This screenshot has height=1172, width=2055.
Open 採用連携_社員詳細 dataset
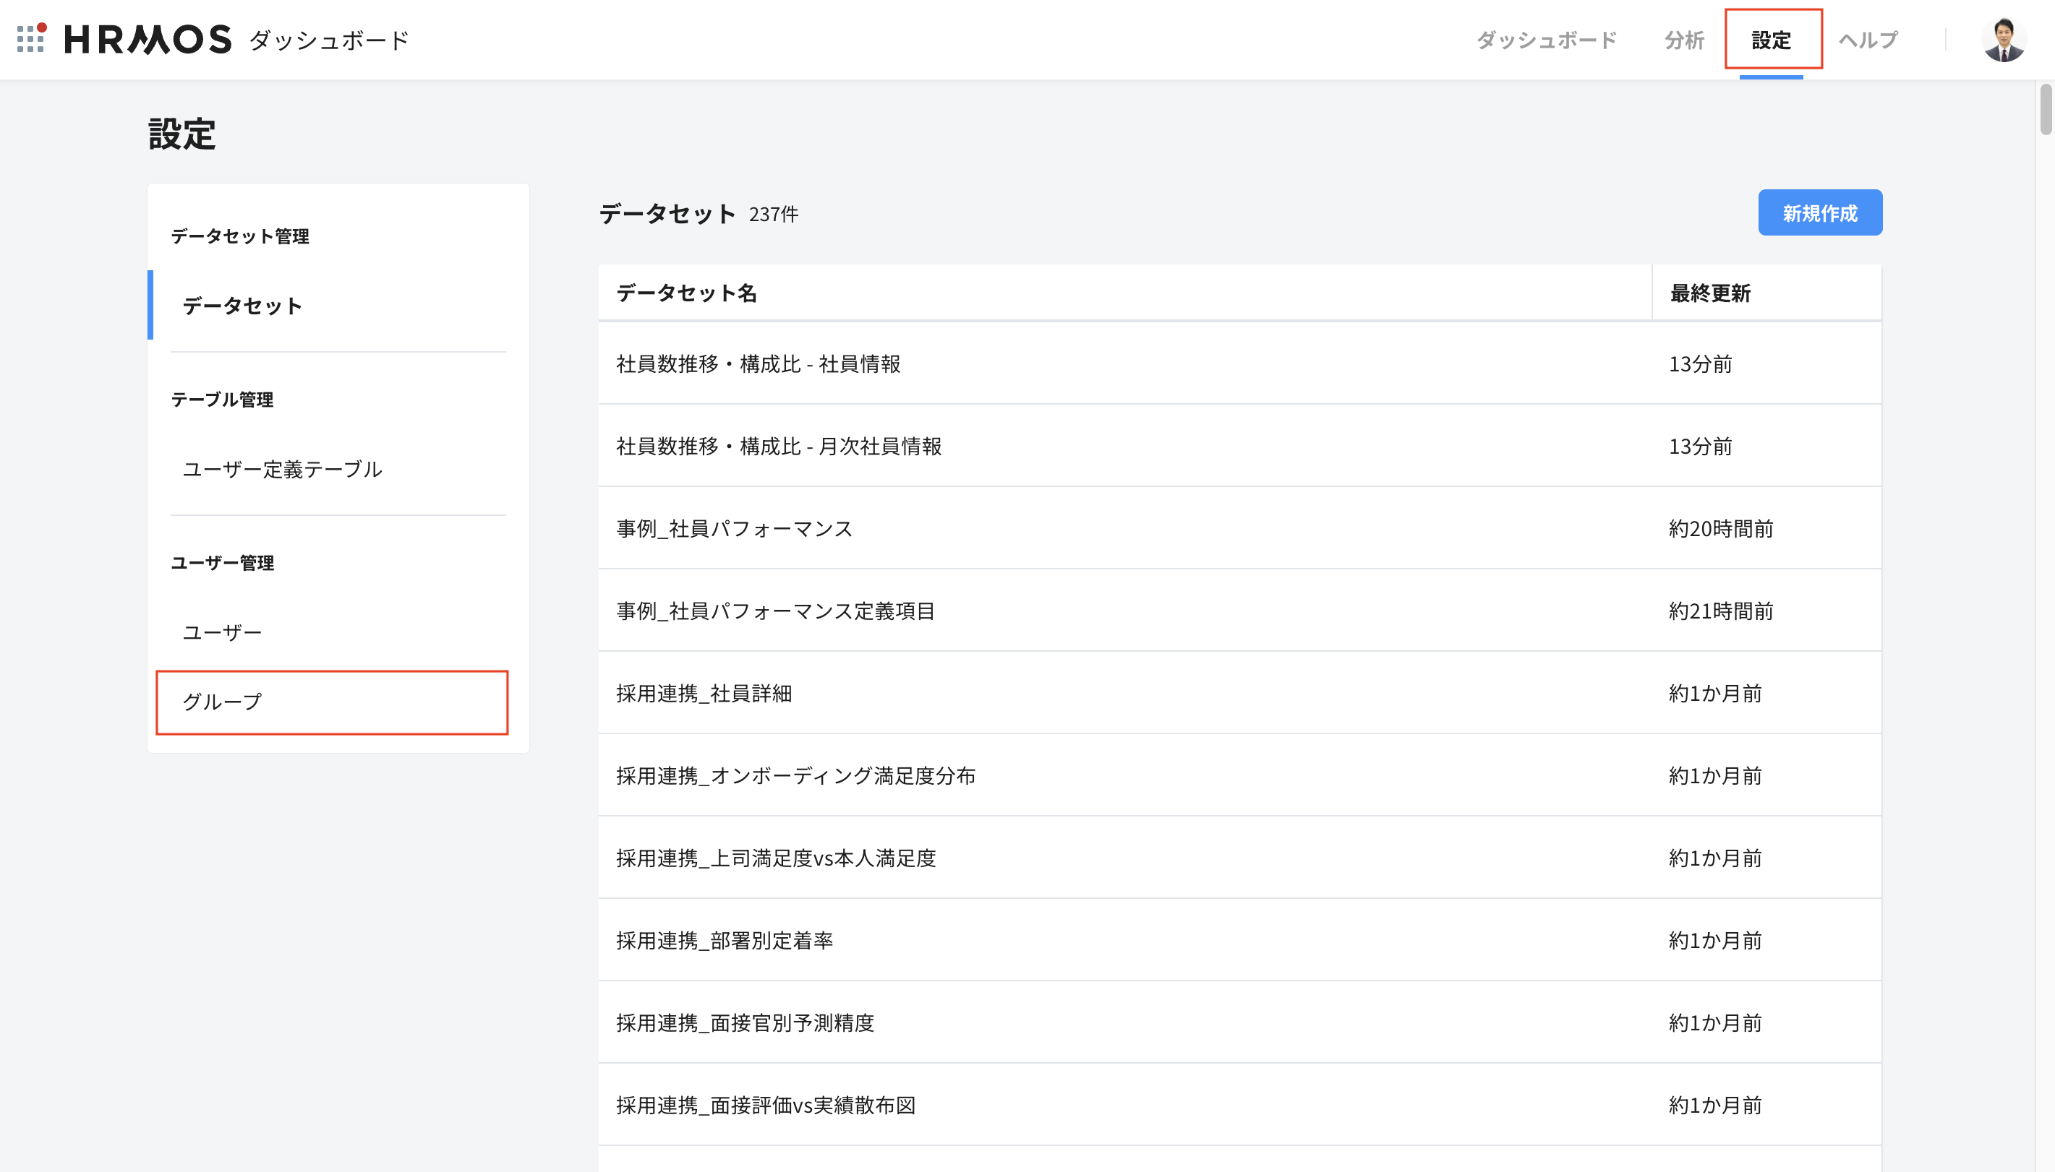click(x=704, y=693)
